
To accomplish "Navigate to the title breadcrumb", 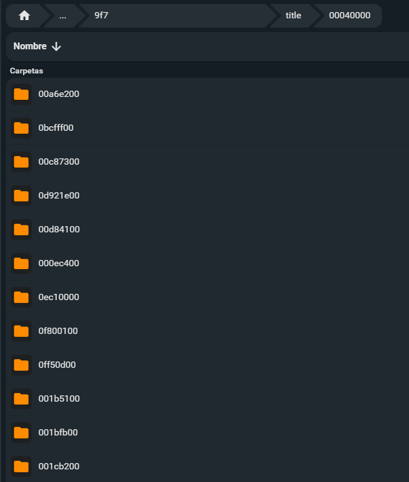I will (x=293, y=15).
